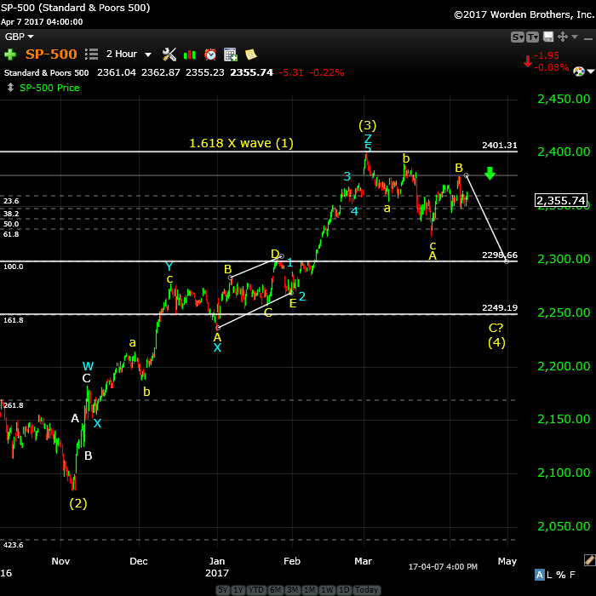The height and width of the screenshot is (596, 596).
Task: Click the 2298.66 level label
Action: click(x=500, y=255)
